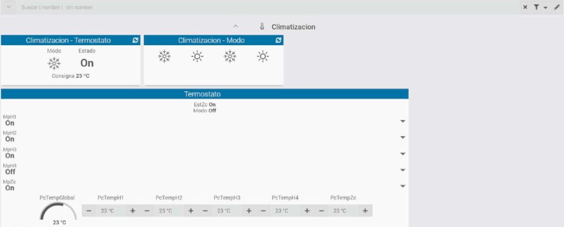Image resolution: width=564 pixels, height=227 pixels.
Task: Adjust the PcTempGlobal gauge dial
Action: coord(59,213)
